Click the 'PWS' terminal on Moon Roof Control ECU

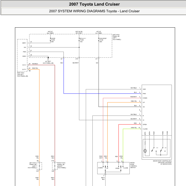click(x=144, y=93)
